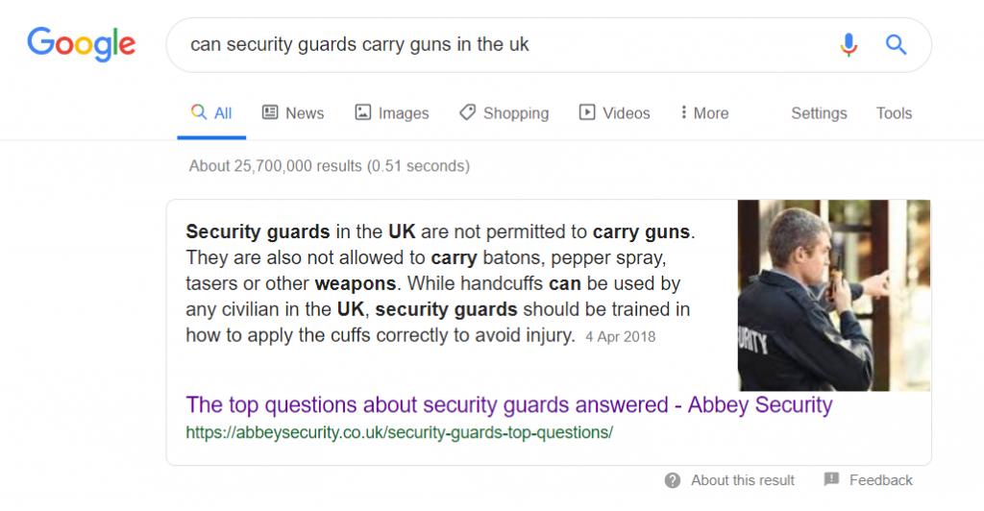Open the Images tab

point(392,113)
